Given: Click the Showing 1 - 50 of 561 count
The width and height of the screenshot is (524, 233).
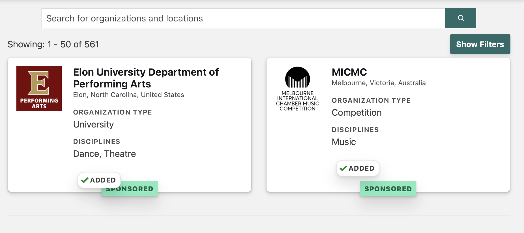Looking at the screenshot, I should pos(53,44).
